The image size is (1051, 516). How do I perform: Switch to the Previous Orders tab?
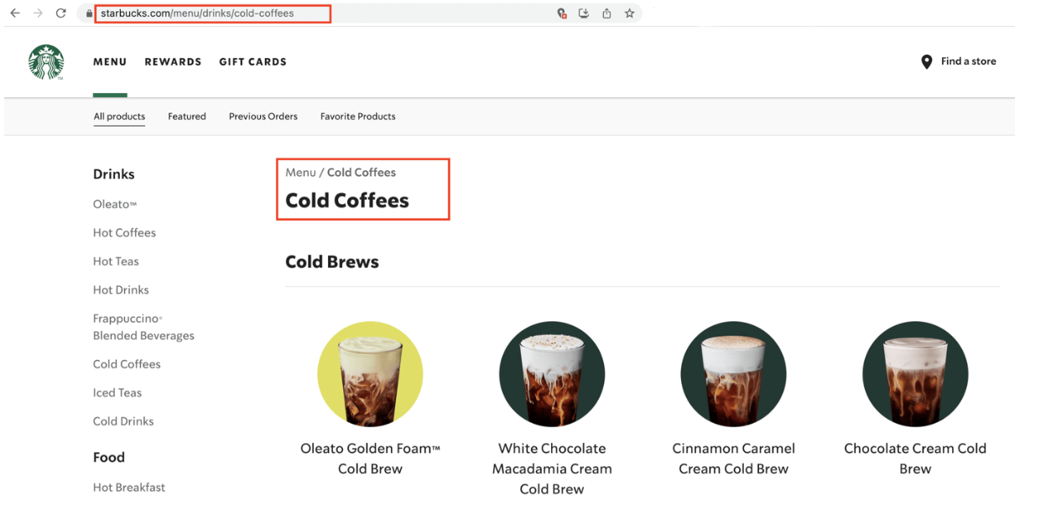(x=263, y=117)
